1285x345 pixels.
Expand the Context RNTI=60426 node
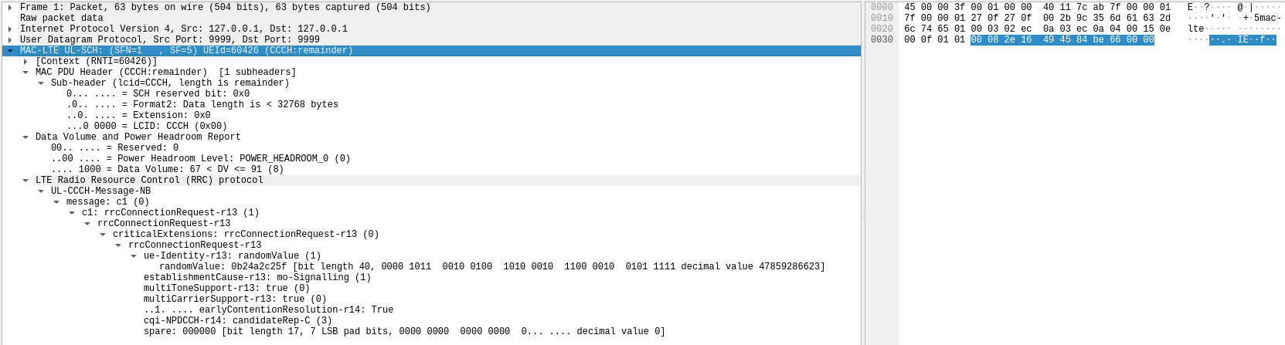coord(25,62)
